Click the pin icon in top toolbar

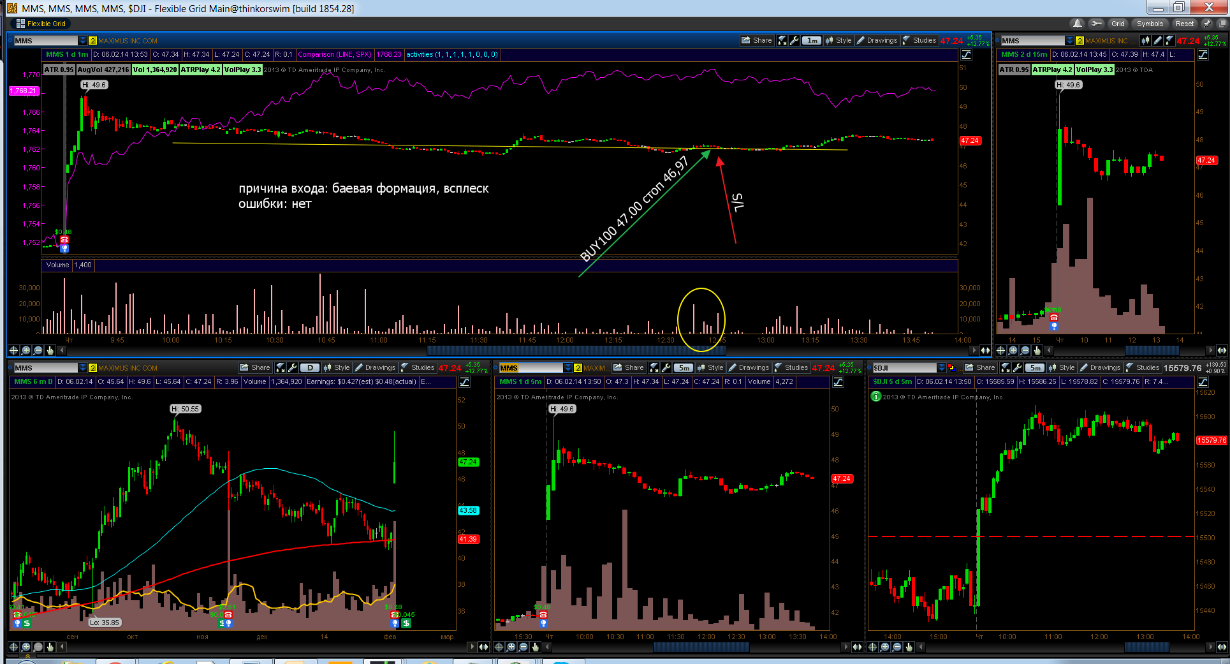(x=1206, y=24)
